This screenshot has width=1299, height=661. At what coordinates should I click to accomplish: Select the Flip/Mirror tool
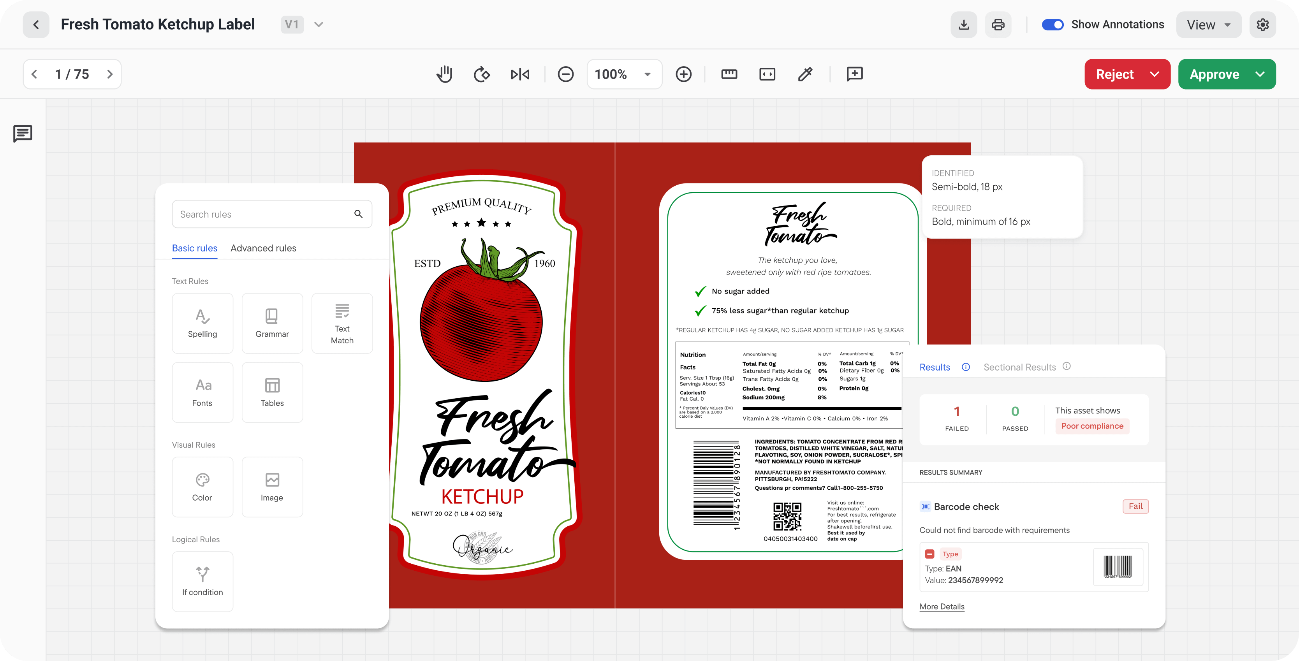[520, 74]
